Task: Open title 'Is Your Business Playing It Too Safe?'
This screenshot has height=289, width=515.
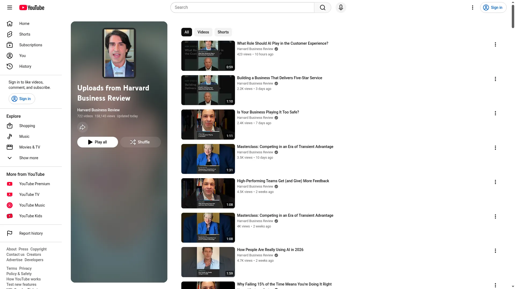Action: 268,112
